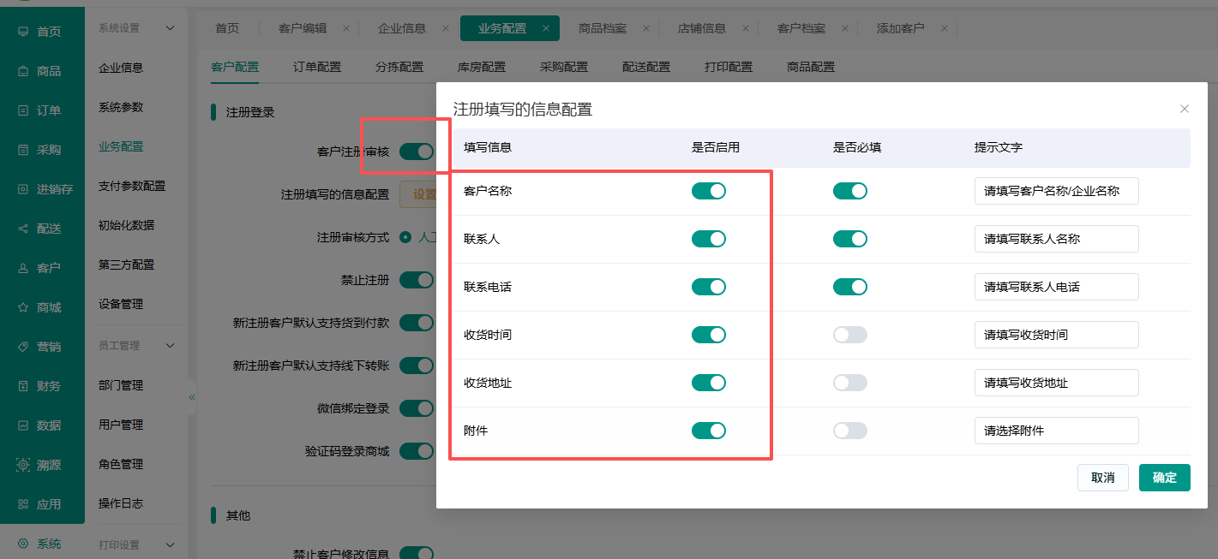Enable 是否必填 for 收货时间
The width and height of the screenshot is (1218, 559).
coord(850,335)
